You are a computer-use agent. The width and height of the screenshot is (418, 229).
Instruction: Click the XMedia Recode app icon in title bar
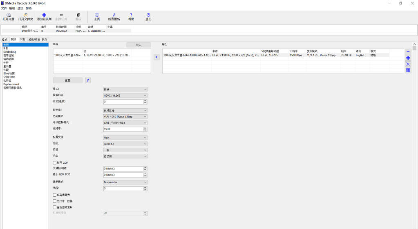[x=2, y=3]
